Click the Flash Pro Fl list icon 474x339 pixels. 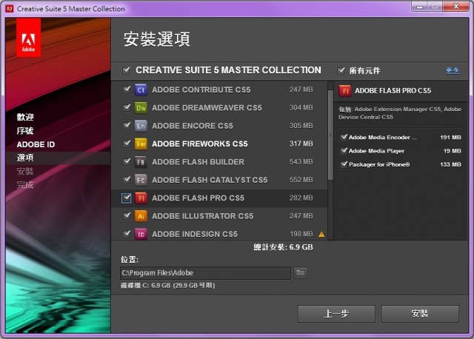click(141, 198)
